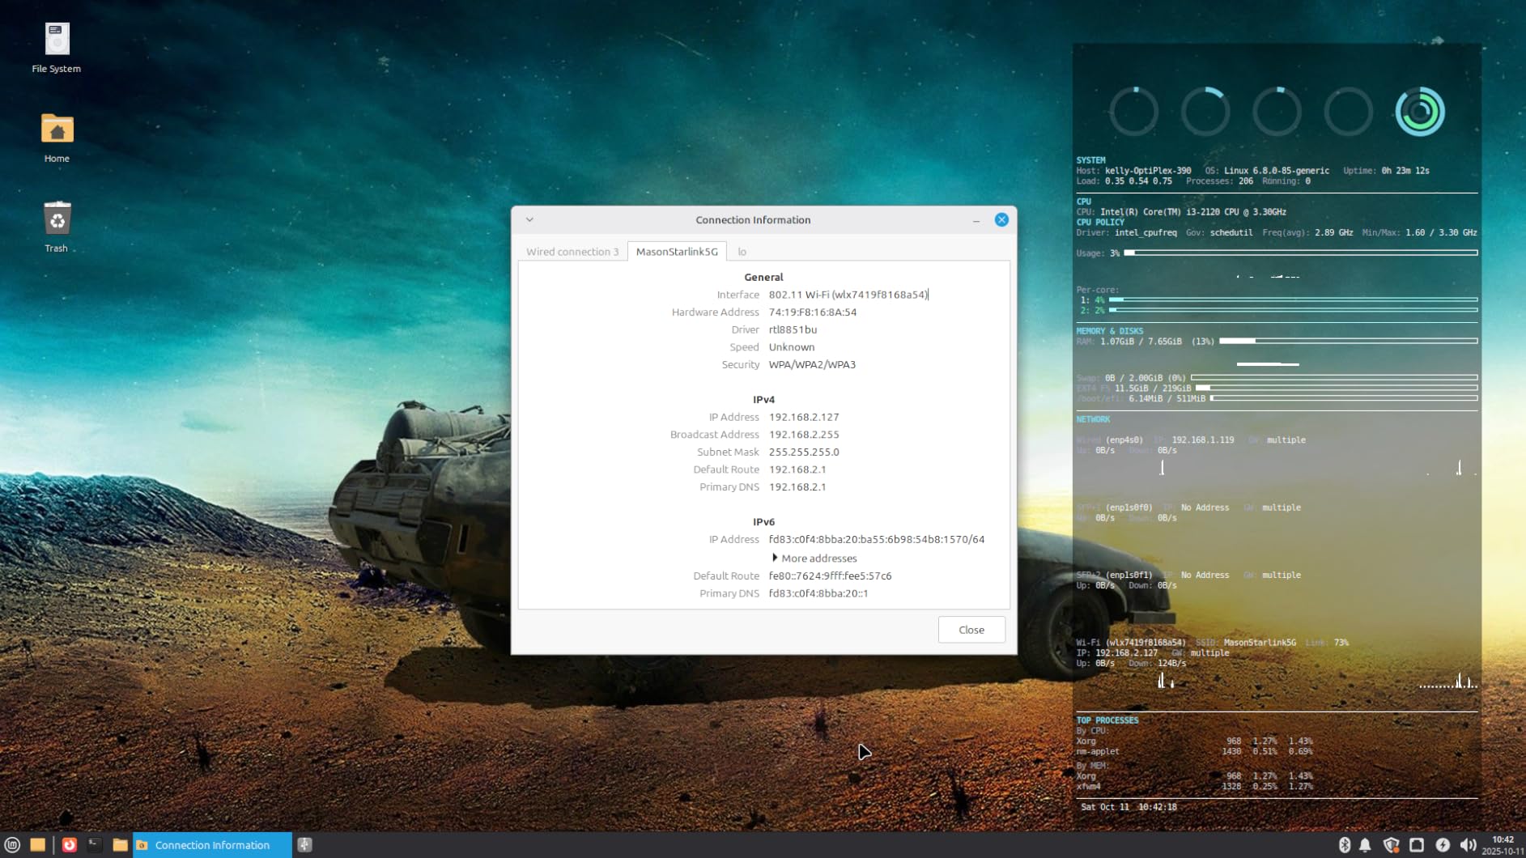Click the Connection Information taskbar button
This screenshot has width=1526, height=858.
(212, 845)
